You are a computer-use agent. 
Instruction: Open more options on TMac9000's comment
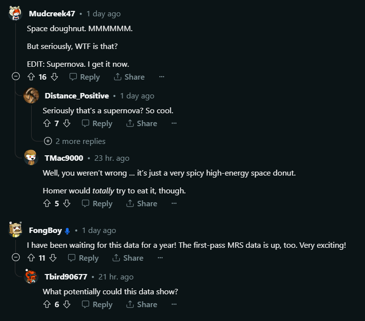(x=174, y=203)
